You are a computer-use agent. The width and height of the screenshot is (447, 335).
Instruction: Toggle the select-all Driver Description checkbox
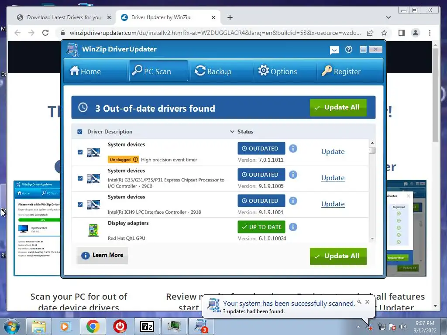(80, 132)
